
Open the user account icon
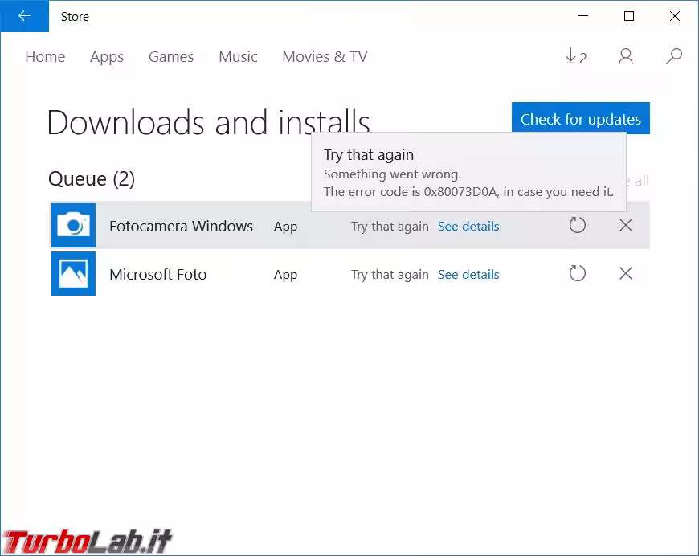[626, 57]
